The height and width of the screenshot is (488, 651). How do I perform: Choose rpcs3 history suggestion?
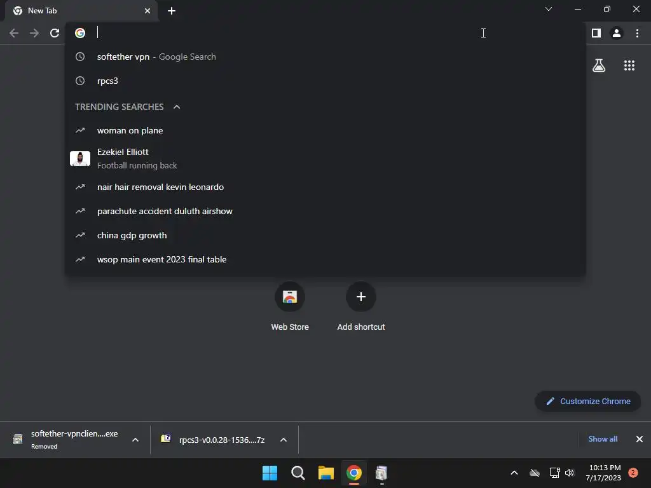coord(325,81)
